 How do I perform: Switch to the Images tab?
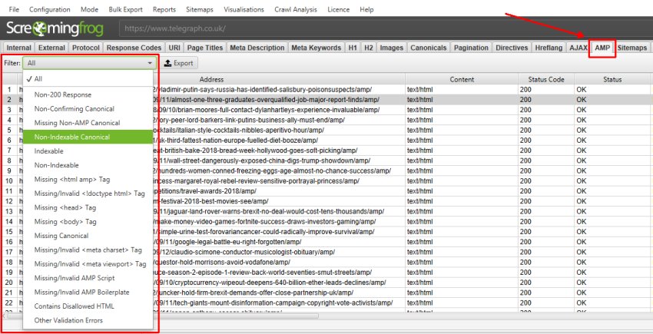(x=392, y=48)
